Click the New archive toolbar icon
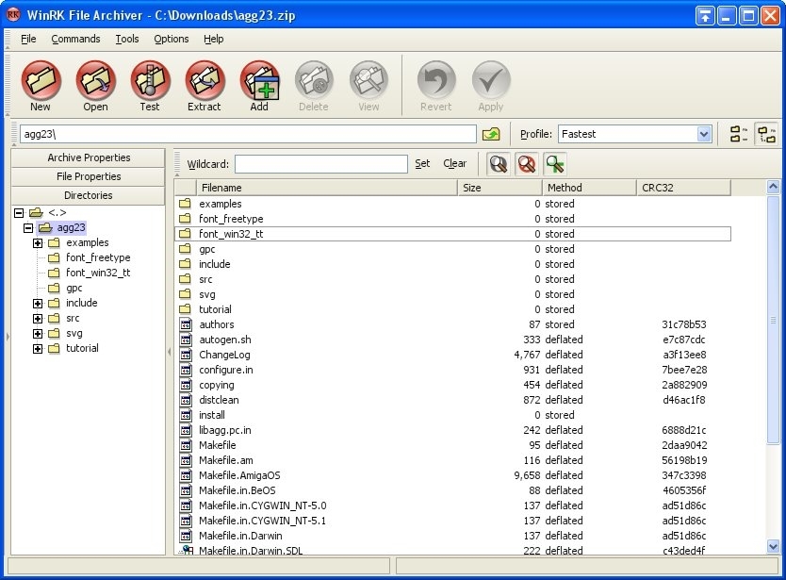 (41, 80)
